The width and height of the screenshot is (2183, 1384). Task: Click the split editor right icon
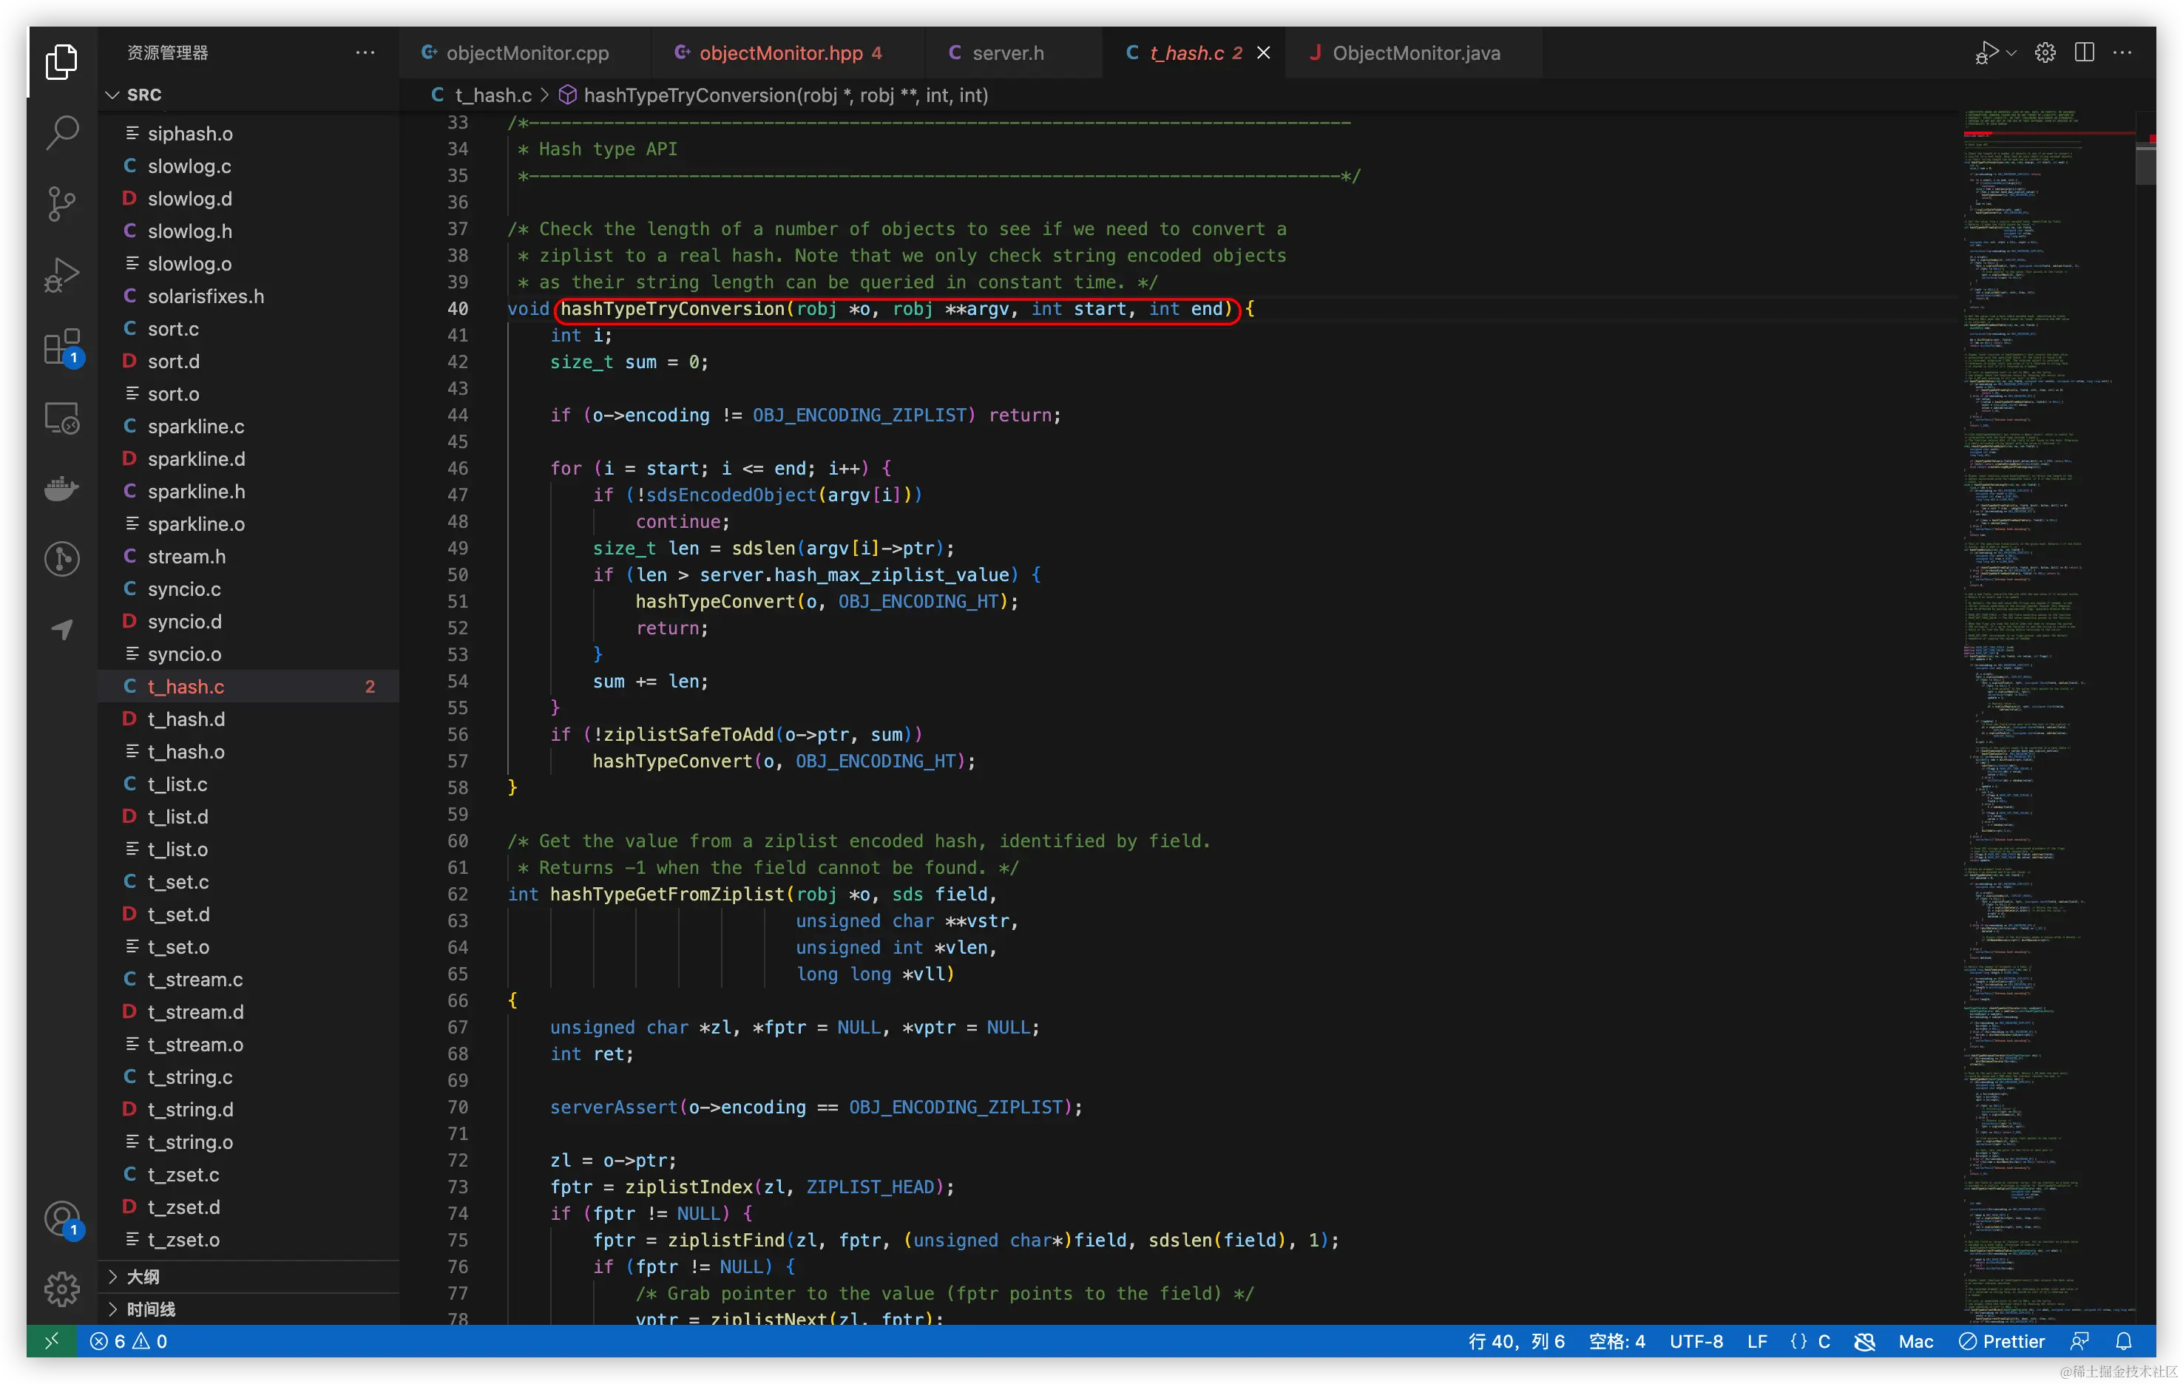[x=2084, y=52]
